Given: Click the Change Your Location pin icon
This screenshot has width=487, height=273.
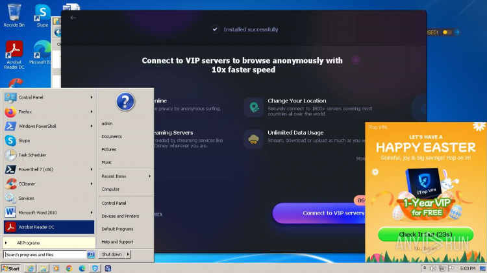Looking at the screenshot, I should [254, 108].
